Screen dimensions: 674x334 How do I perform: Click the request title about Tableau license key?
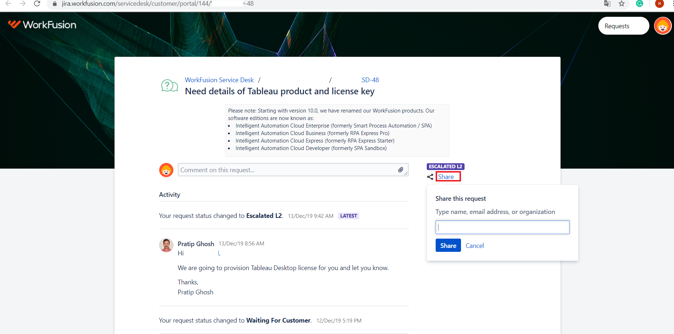(x=280, y=91)
